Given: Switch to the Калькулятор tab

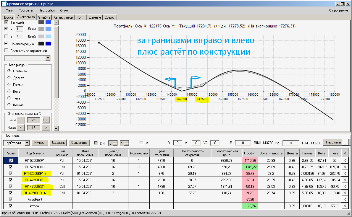Looking at the screenshot, I should tap(63, 17).
